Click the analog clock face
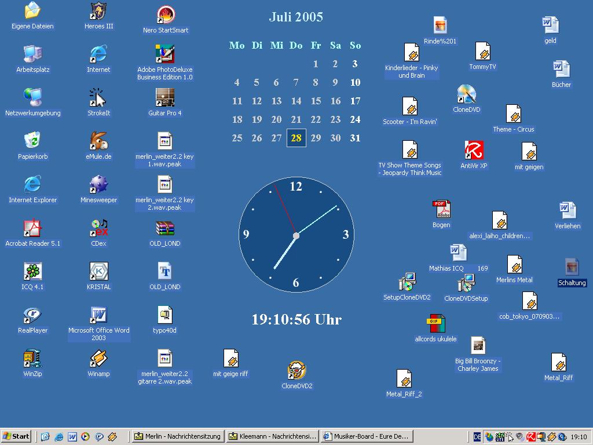Image resolution: width=593 pixels, height=445 pixels. pos(296,235)
